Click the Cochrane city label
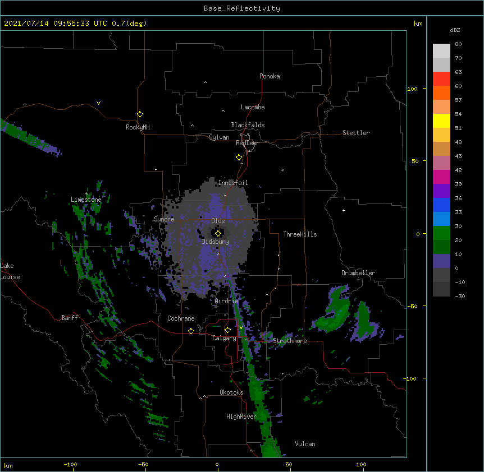484x472 pixels. pos(181,318)
